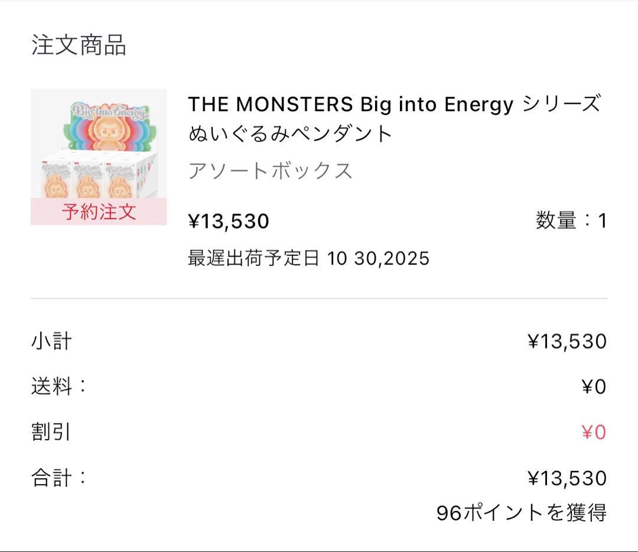The width and height of the screenshot is (638, 552).
Task: Tap the 数量：1 quantity indicator
Action: point(571,221)
